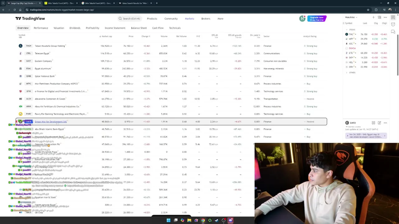Sort by Analyst Rating column

pyautogui.click(x=310, y=36)
